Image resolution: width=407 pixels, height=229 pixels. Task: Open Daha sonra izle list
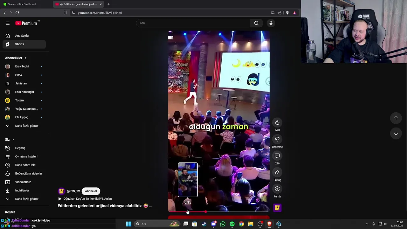[x=24, y=165]
